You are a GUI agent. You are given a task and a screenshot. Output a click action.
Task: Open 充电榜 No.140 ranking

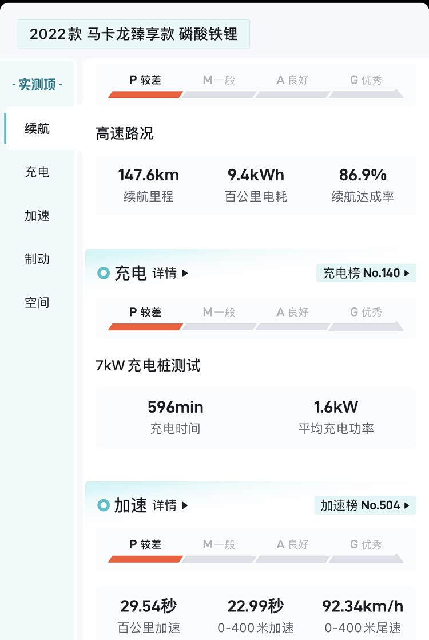[x=366, y=273]
